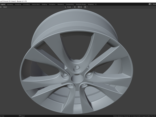Open the transform pivot point dropdown
Image resolution: width=156 pixels, height=117 pixels.
click(x=75, y=7)
